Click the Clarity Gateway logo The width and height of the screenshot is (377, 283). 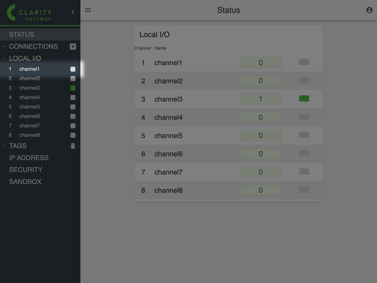point(30,13)
